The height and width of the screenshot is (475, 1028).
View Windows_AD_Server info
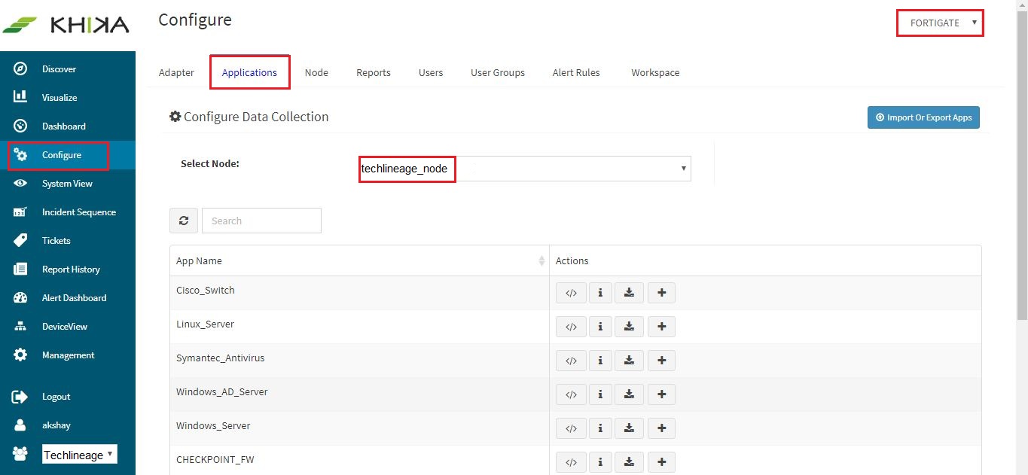600,394
